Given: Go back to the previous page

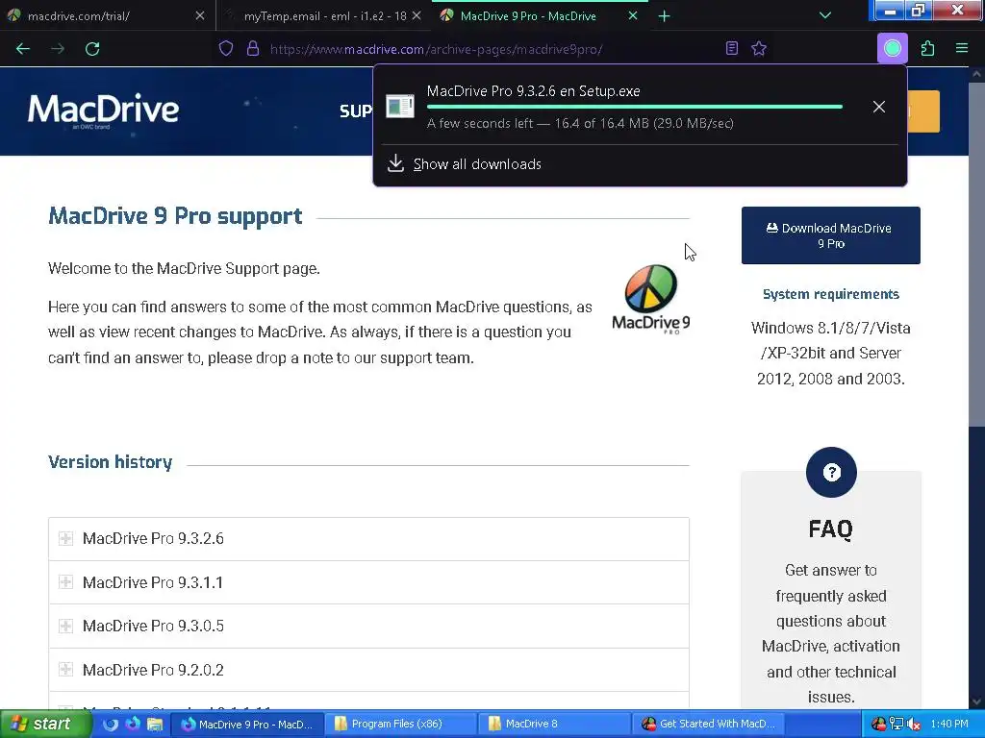Looking at the screenshot, I should pyautogui.click(x=23, y=49).
